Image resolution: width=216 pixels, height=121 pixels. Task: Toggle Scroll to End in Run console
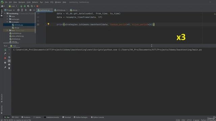click(9, 61)
